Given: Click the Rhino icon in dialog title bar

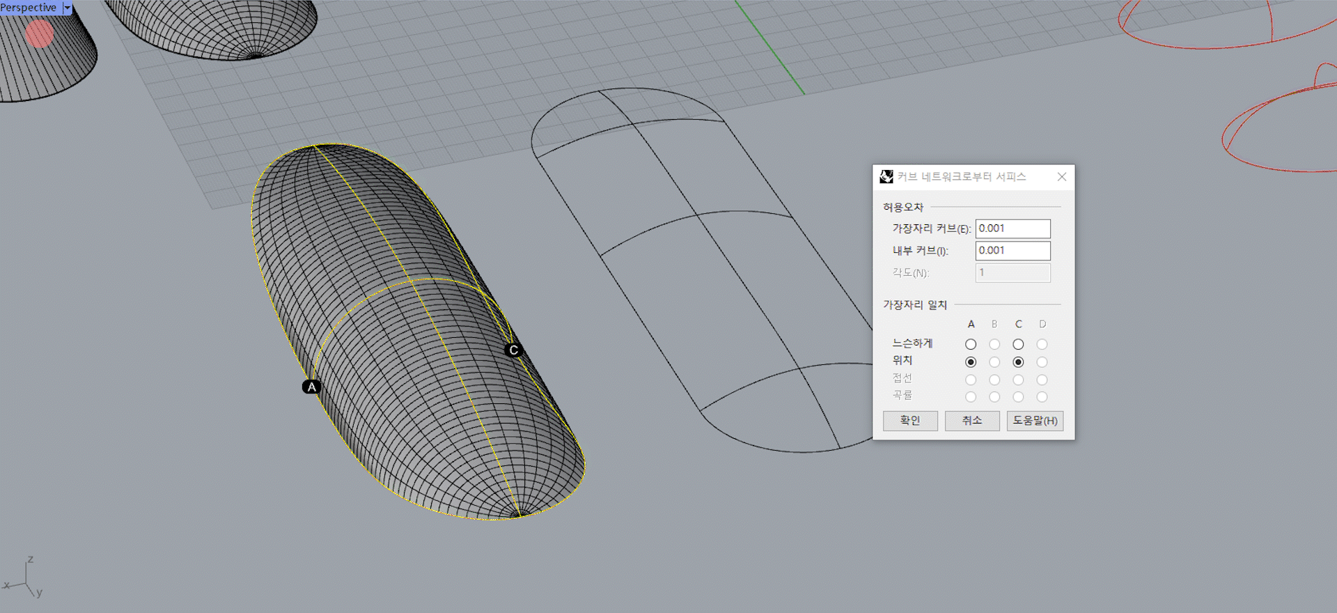Looking at the screenshot, I should (886, 177).
